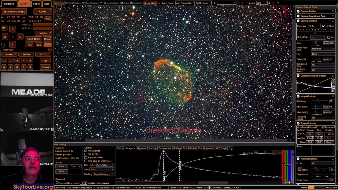Enable the Brightness Filter checkbox

click(x=86, y=158)
